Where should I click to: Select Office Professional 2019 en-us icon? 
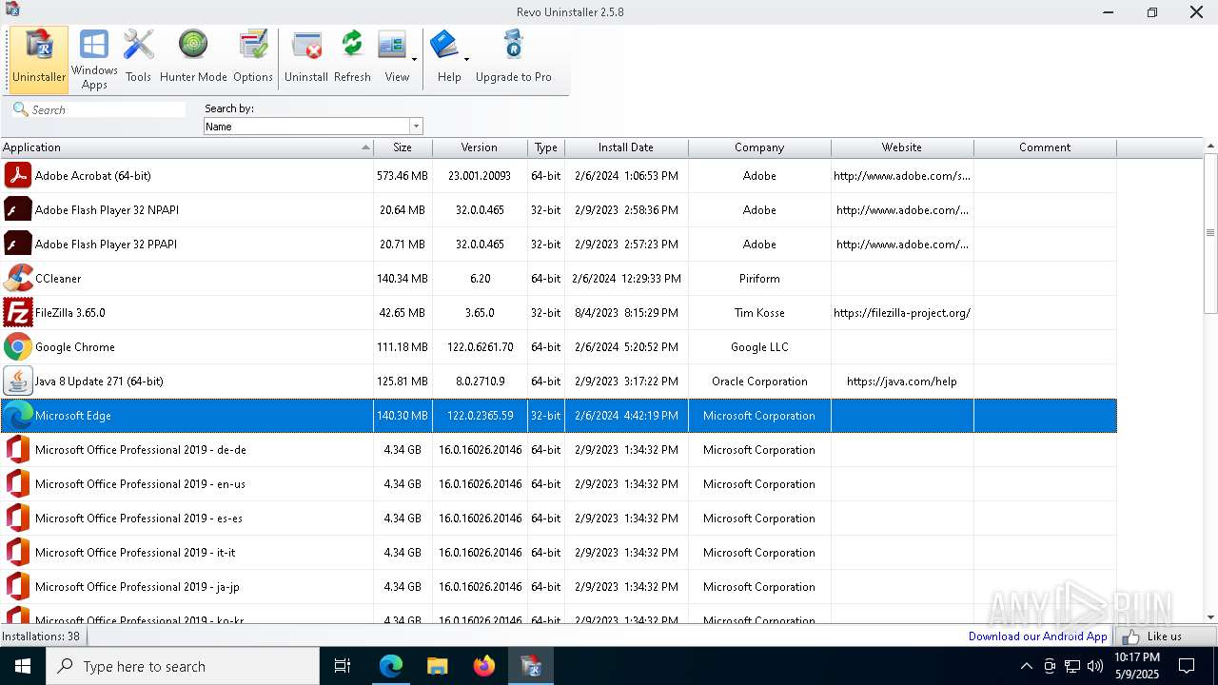(17, 483)
